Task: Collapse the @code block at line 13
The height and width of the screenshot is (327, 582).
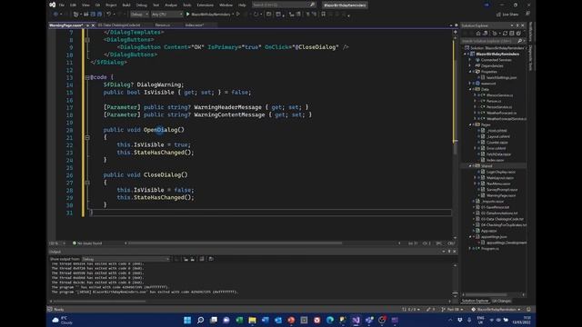Action: (87, 77)
